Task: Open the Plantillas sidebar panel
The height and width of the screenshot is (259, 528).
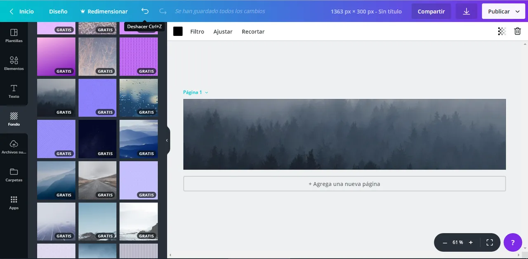Action: pos(14,35)
